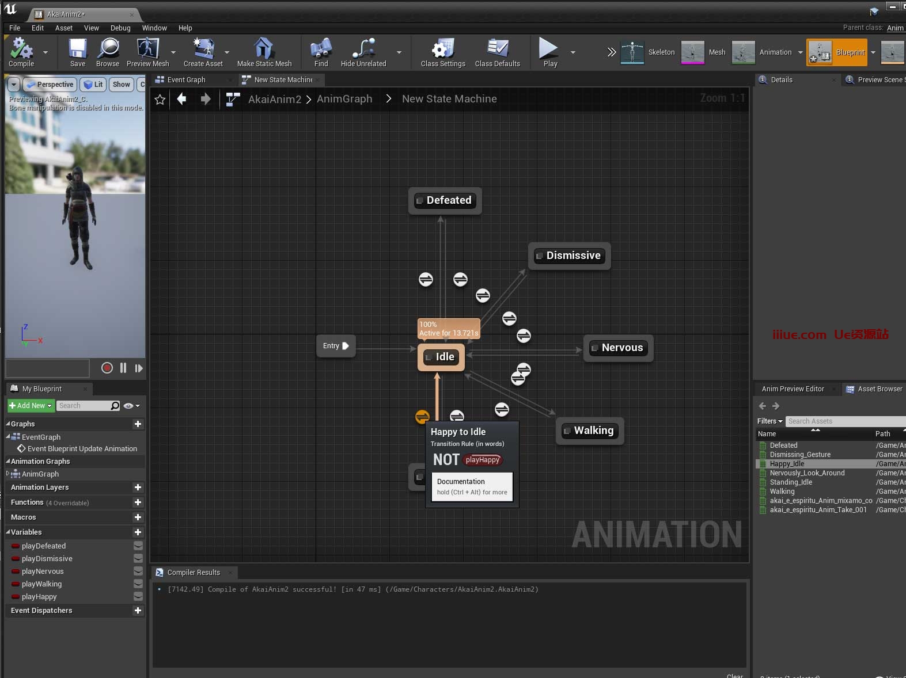This screenshot has height=678, width=906.
Task: Open the Debug menu
Action: 120,28
